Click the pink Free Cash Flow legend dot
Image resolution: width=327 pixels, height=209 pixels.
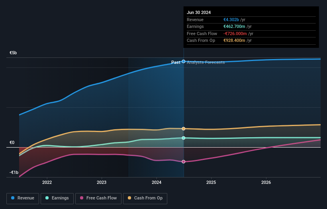point(82,198)
